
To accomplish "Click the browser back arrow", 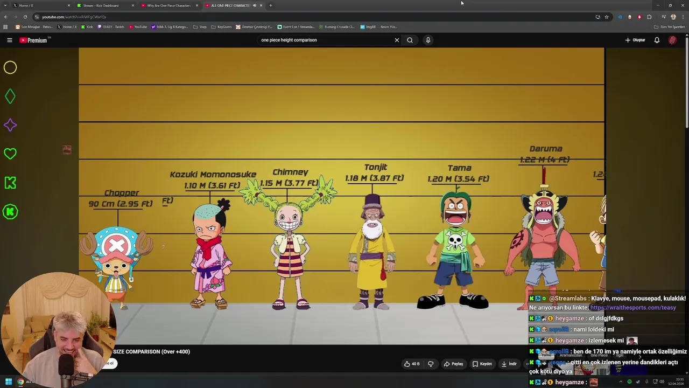I will tap(5, 17).
